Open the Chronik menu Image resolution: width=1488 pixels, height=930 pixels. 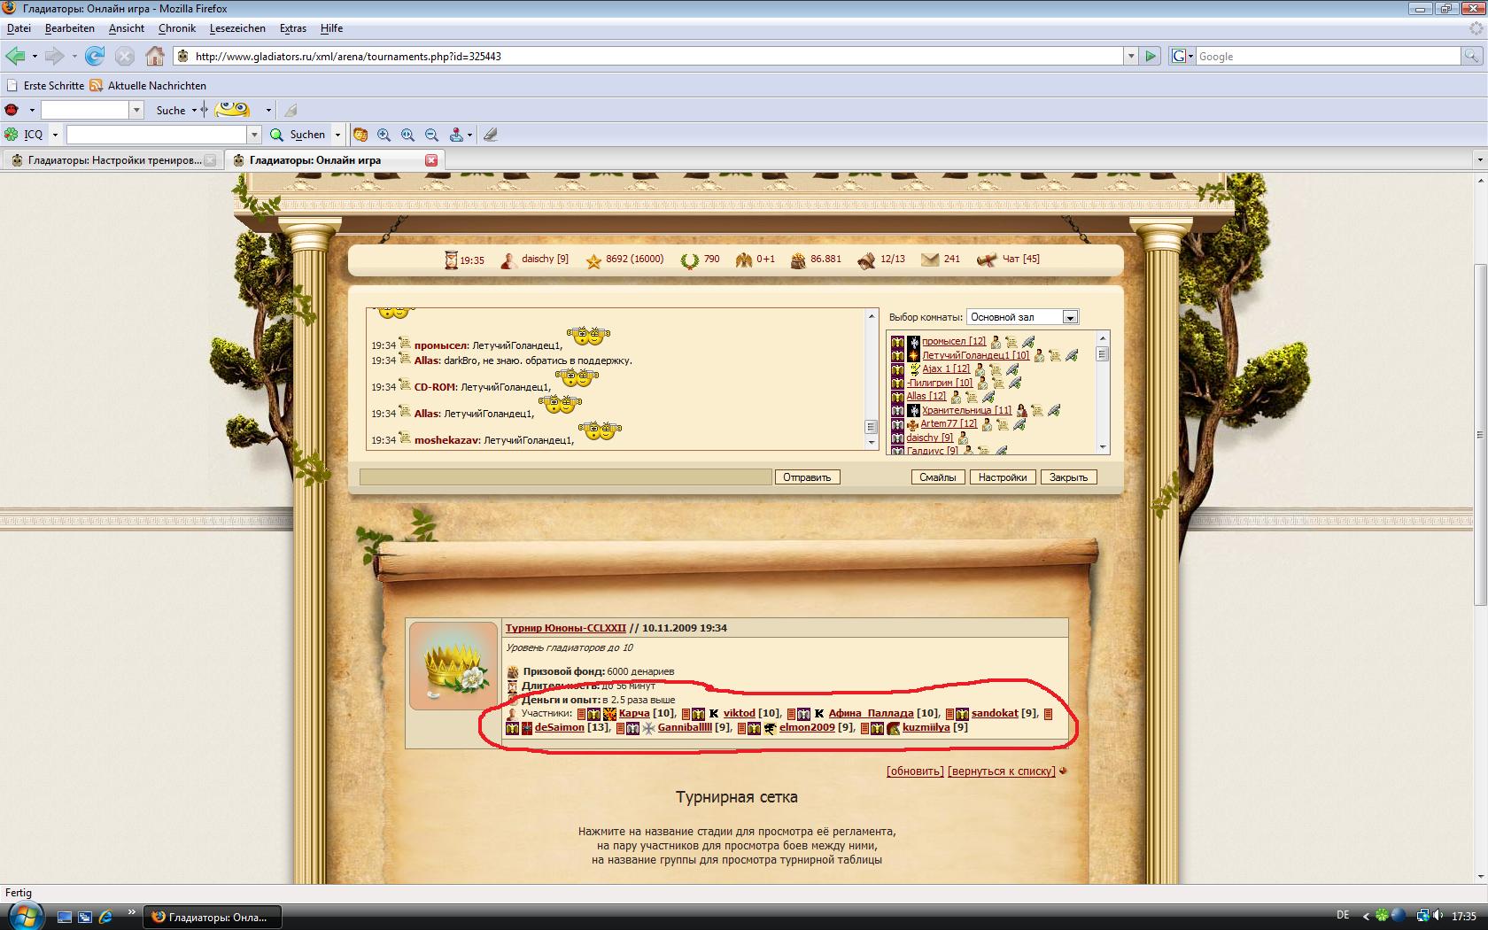176,28
